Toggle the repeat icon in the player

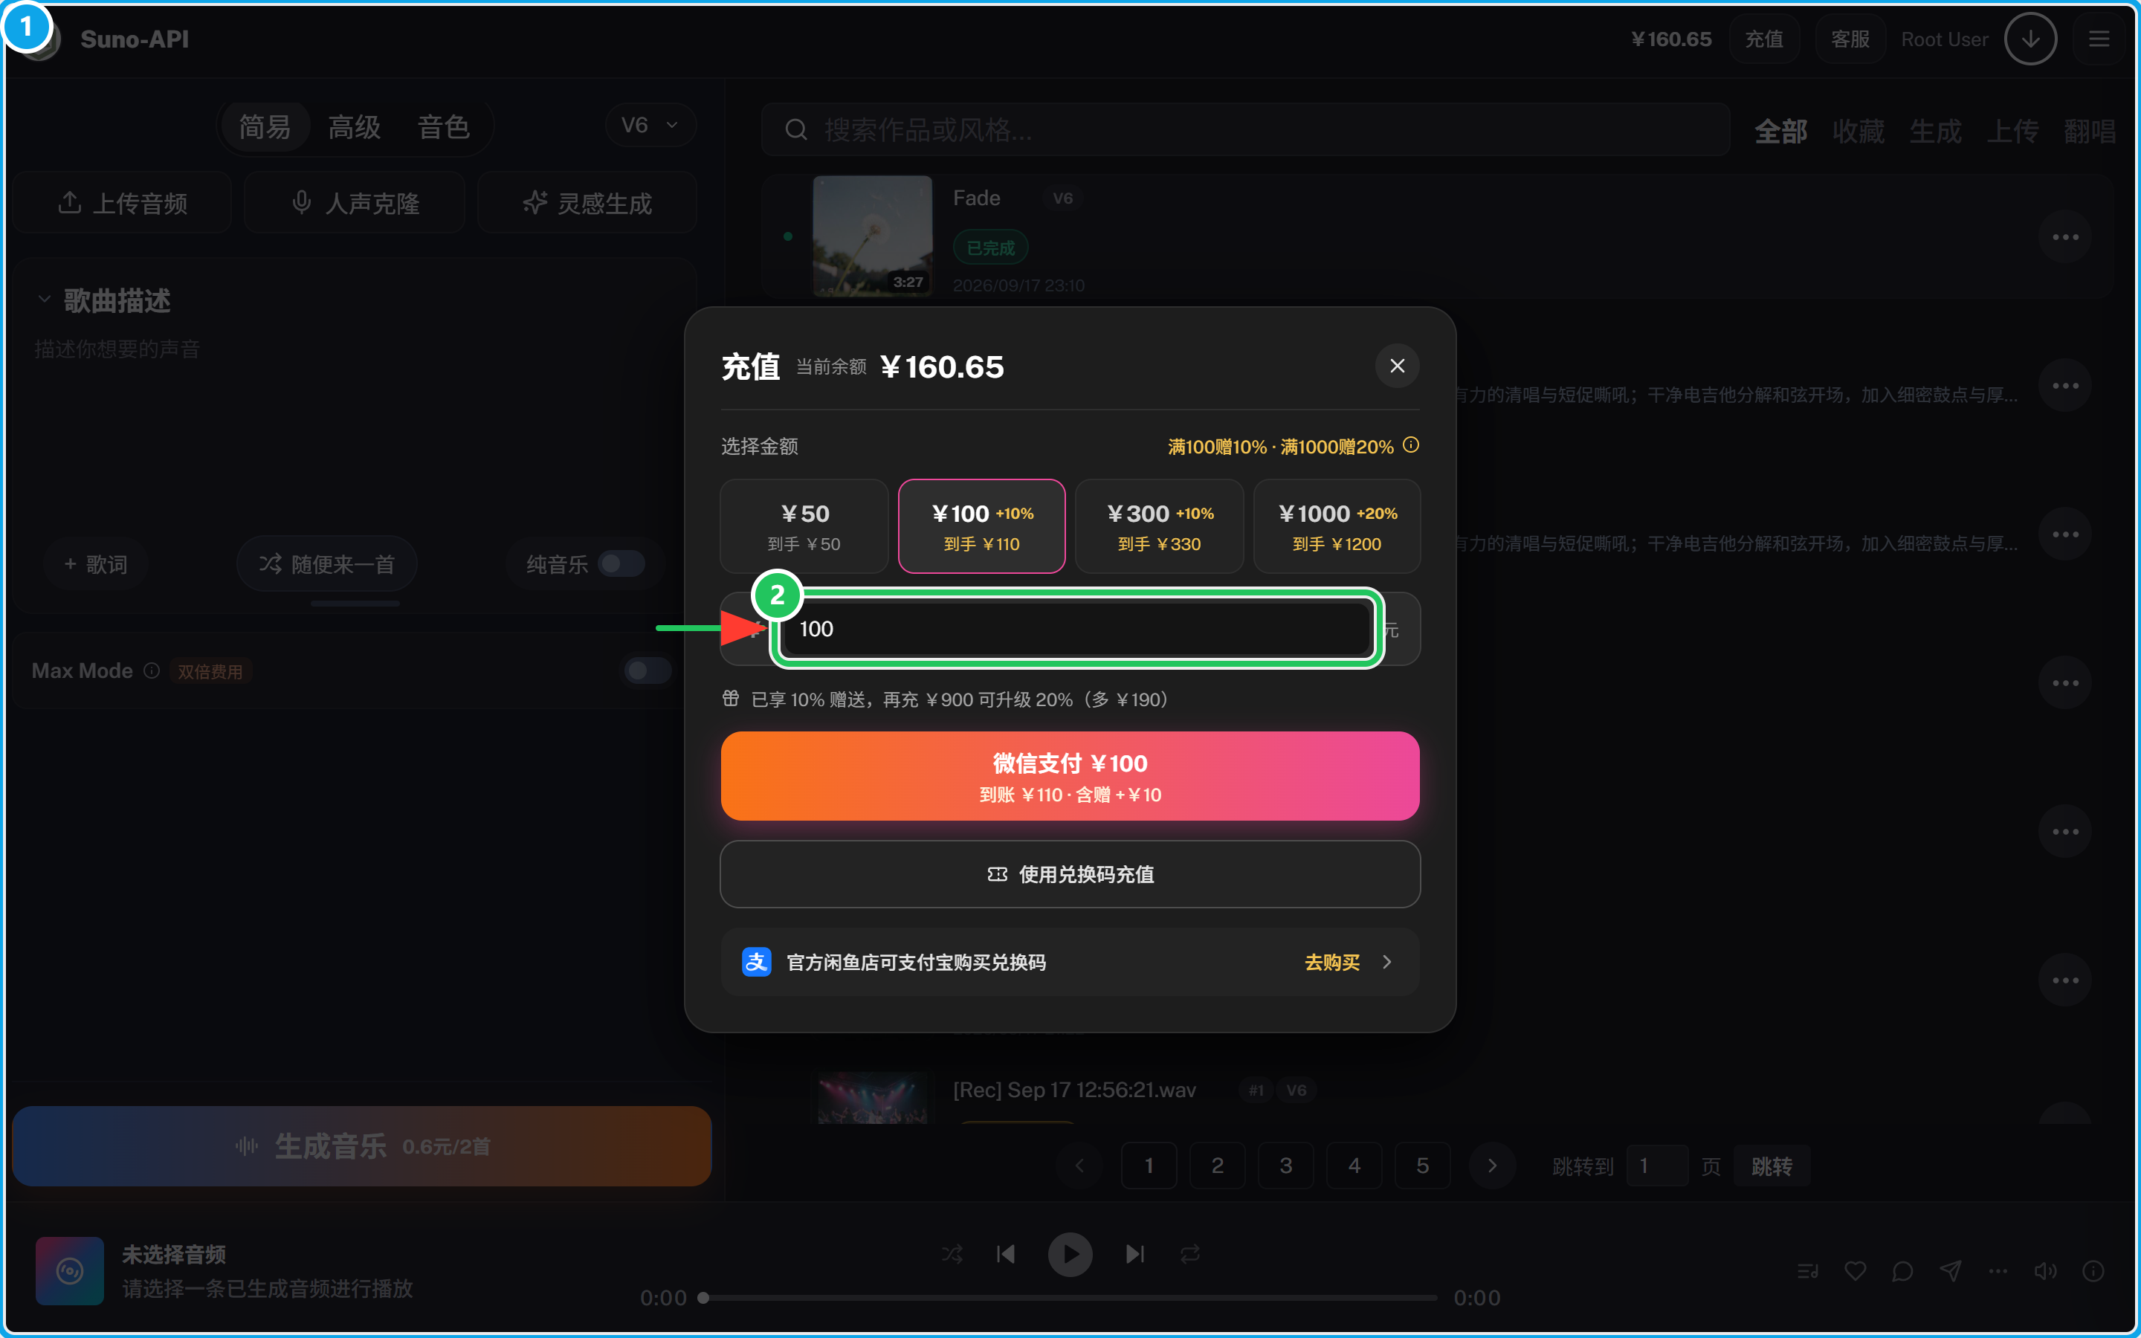tap(1190, 1254)
